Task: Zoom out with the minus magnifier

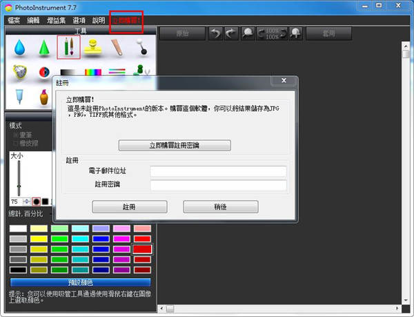Action: pyautogui.click(x=248, y=34)
